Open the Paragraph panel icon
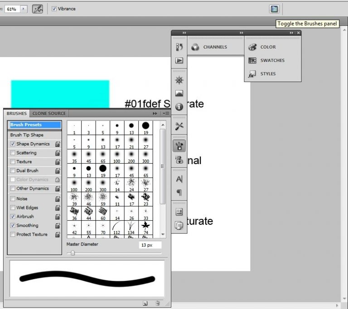This screenshot has width=348, height=309. pos(179,193)
